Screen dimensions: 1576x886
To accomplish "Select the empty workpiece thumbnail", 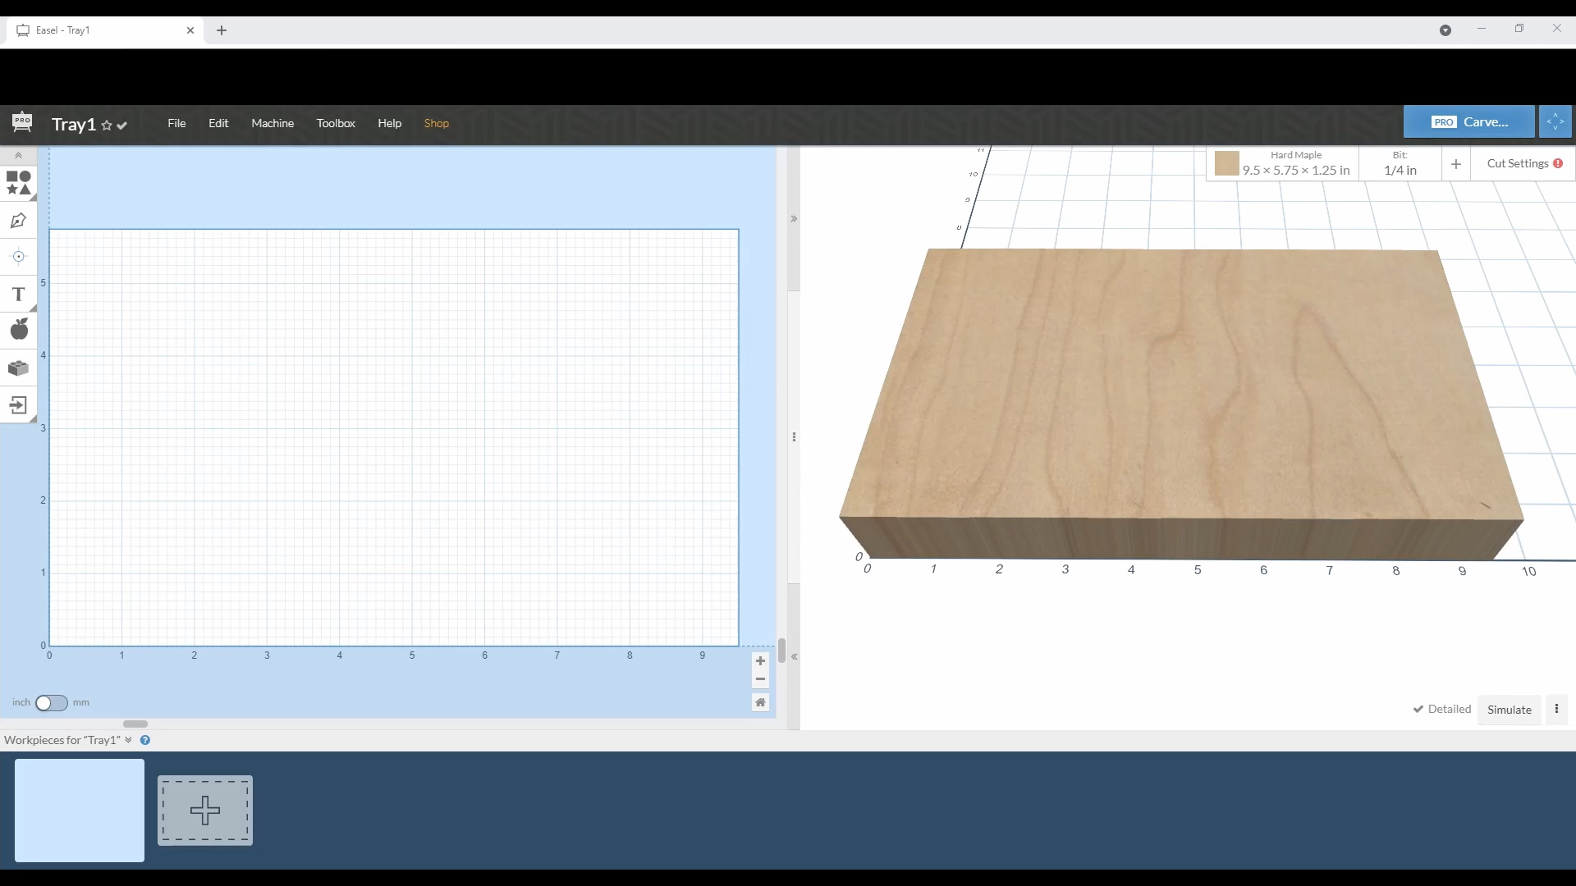I will point(78,811).
